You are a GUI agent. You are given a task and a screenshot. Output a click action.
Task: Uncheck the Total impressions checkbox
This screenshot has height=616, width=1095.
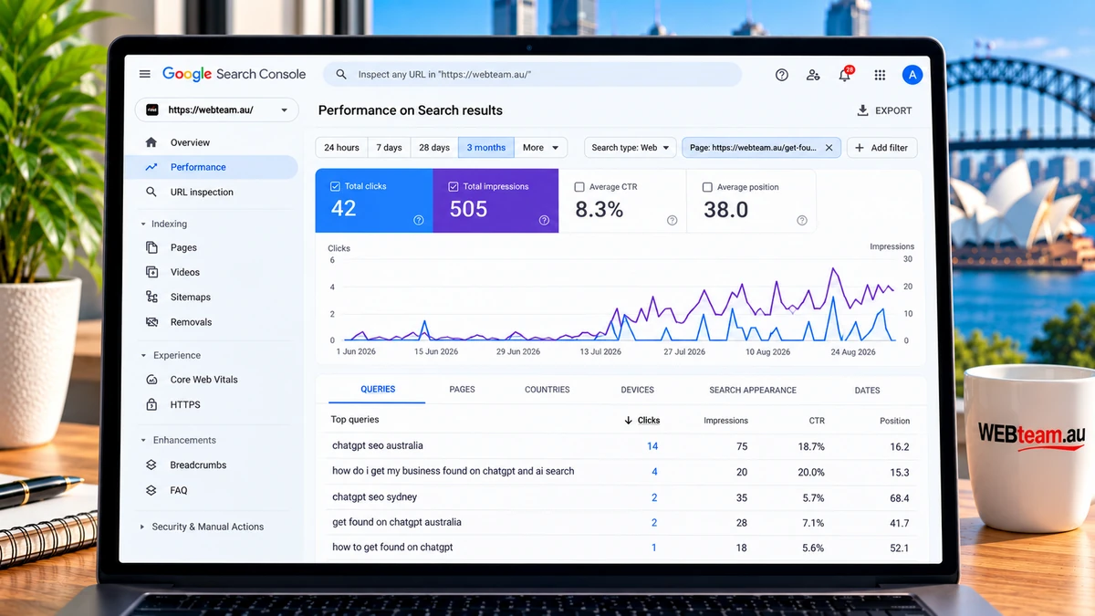[454, 186]
